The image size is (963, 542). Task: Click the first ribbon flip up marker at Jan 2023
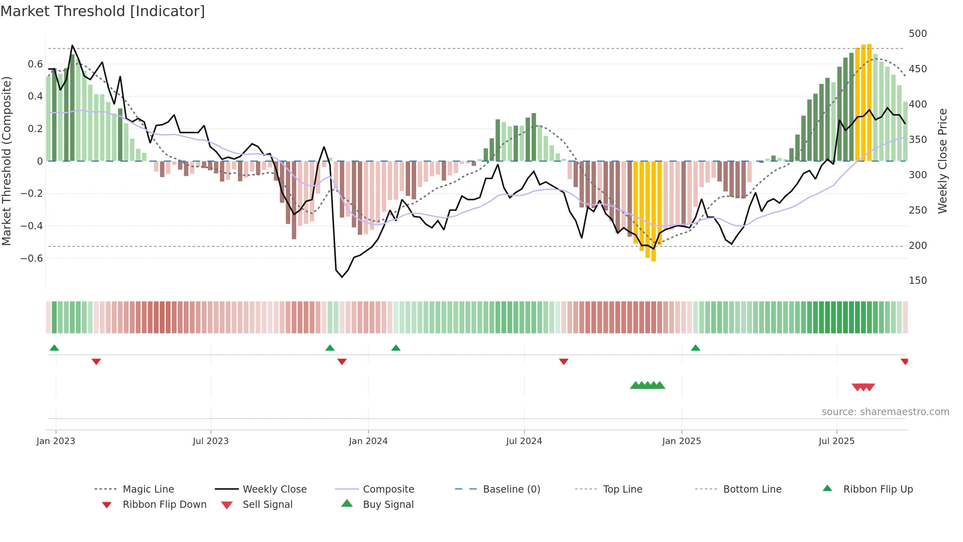point(54,348)
